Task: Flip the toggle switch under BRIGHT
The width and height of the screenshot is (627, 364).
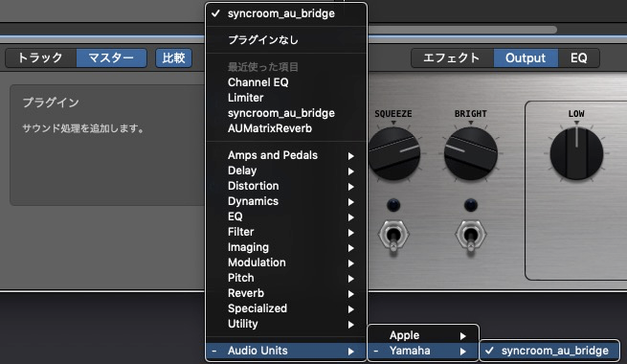Action: 471,235
